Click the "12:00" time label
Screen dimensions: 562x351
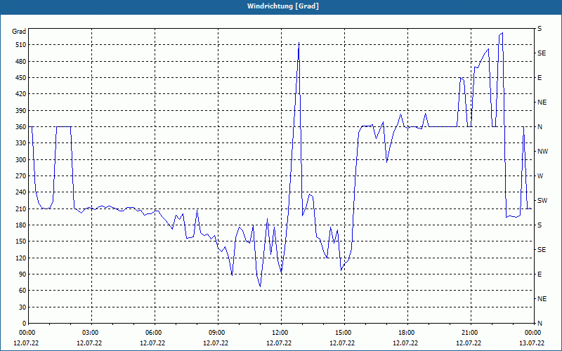(279, 333)
